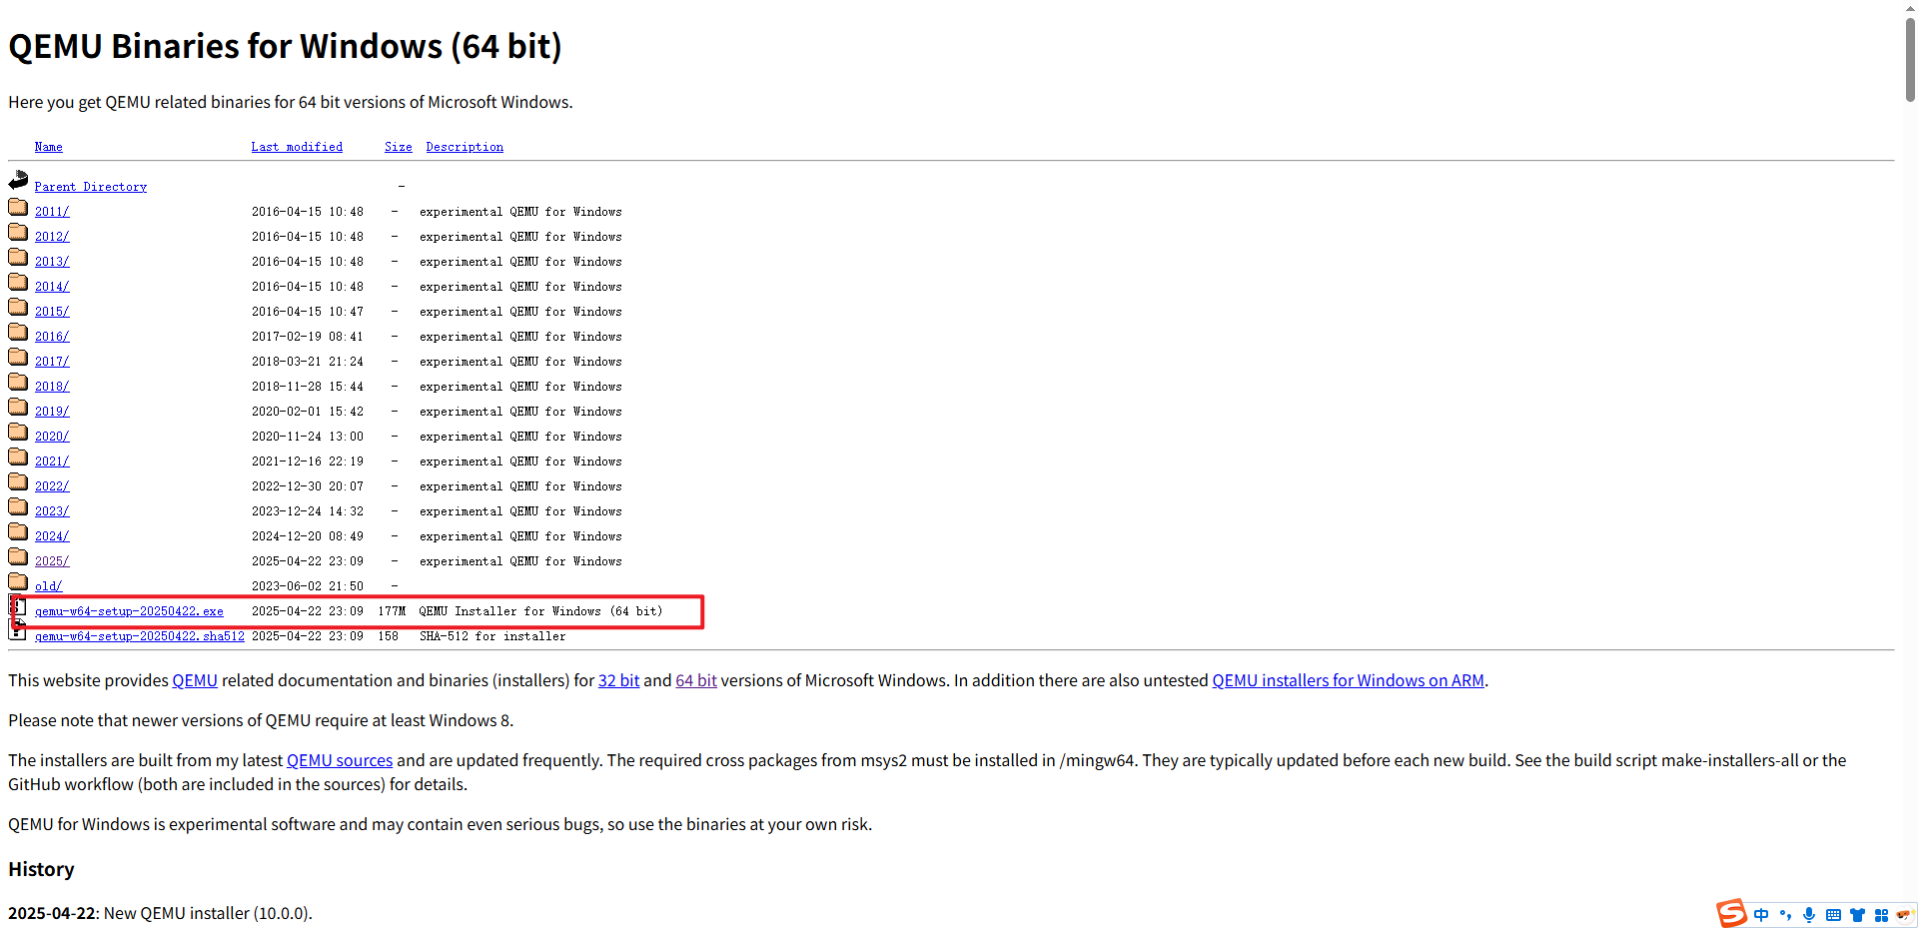
Task: Click 'SHA-512 for installer' description text
Action: tap(492, 636)
